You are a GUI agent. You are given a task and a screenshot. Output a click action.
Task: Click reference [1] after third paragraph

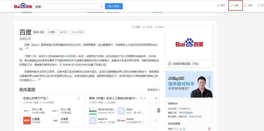pyautogui.click(x=39, y=79)
